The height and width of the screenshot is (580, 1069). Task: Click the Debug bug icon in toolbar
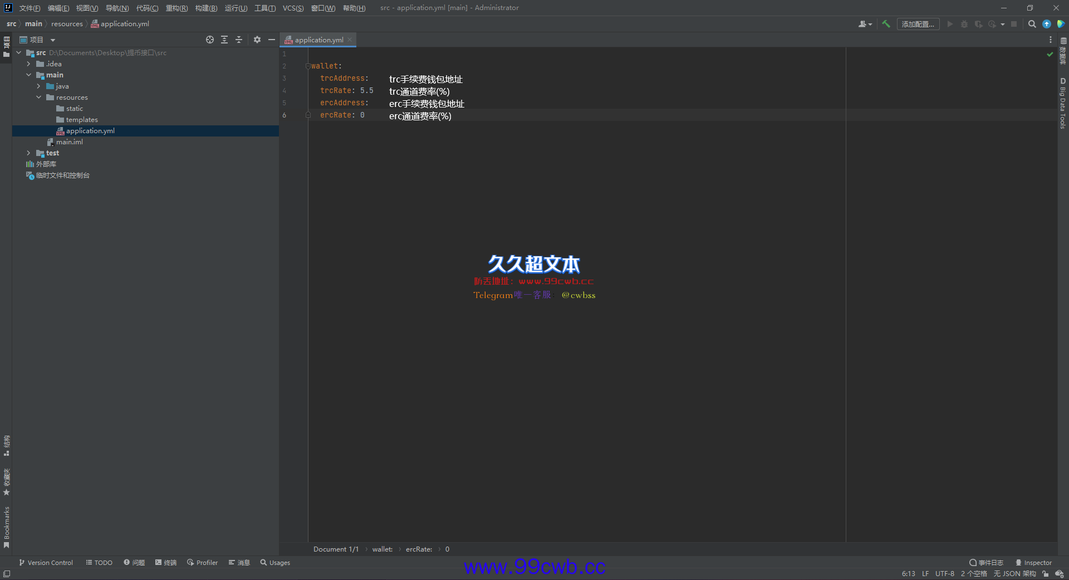(x=964, y=24)
